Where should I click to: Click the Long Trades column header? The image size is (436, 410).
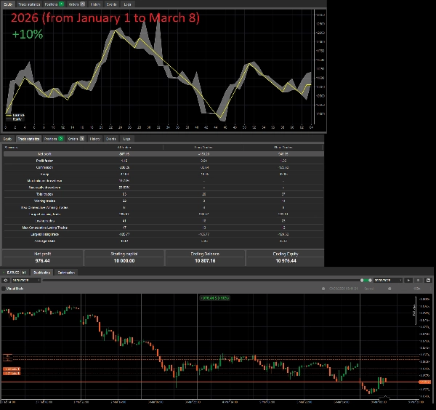point(203,147)
